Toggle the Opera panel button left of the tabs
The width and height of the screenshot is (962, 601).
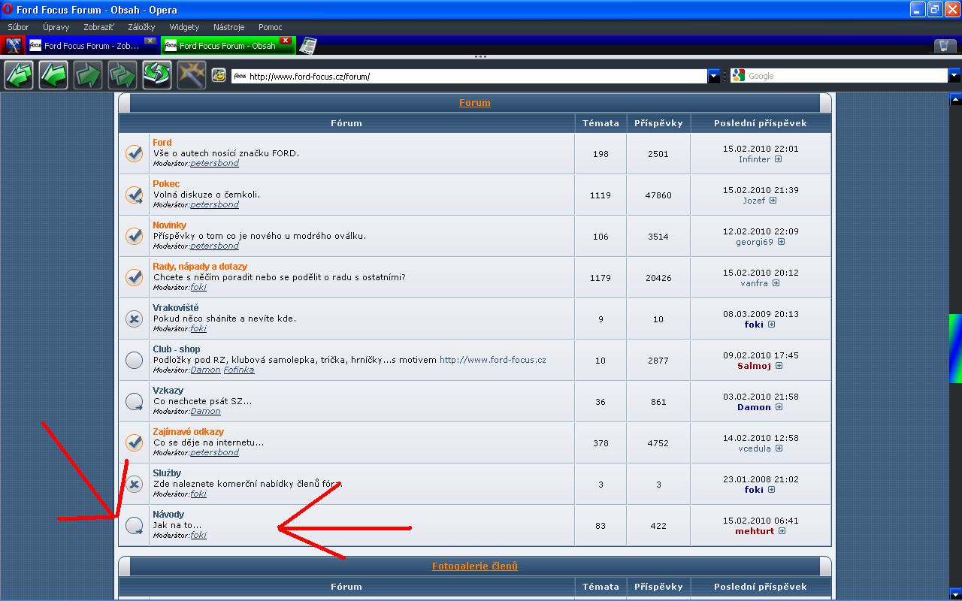(x=13, y=46)
